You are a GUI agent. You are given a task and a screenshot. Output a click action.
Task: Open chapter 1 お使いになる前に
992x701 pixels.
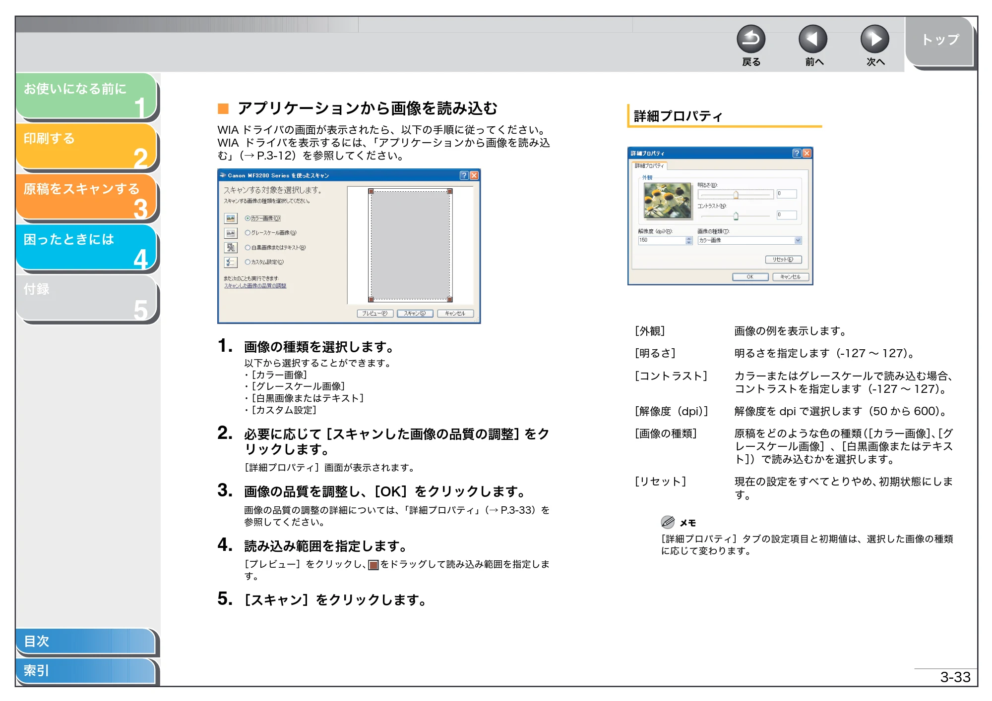86,96
